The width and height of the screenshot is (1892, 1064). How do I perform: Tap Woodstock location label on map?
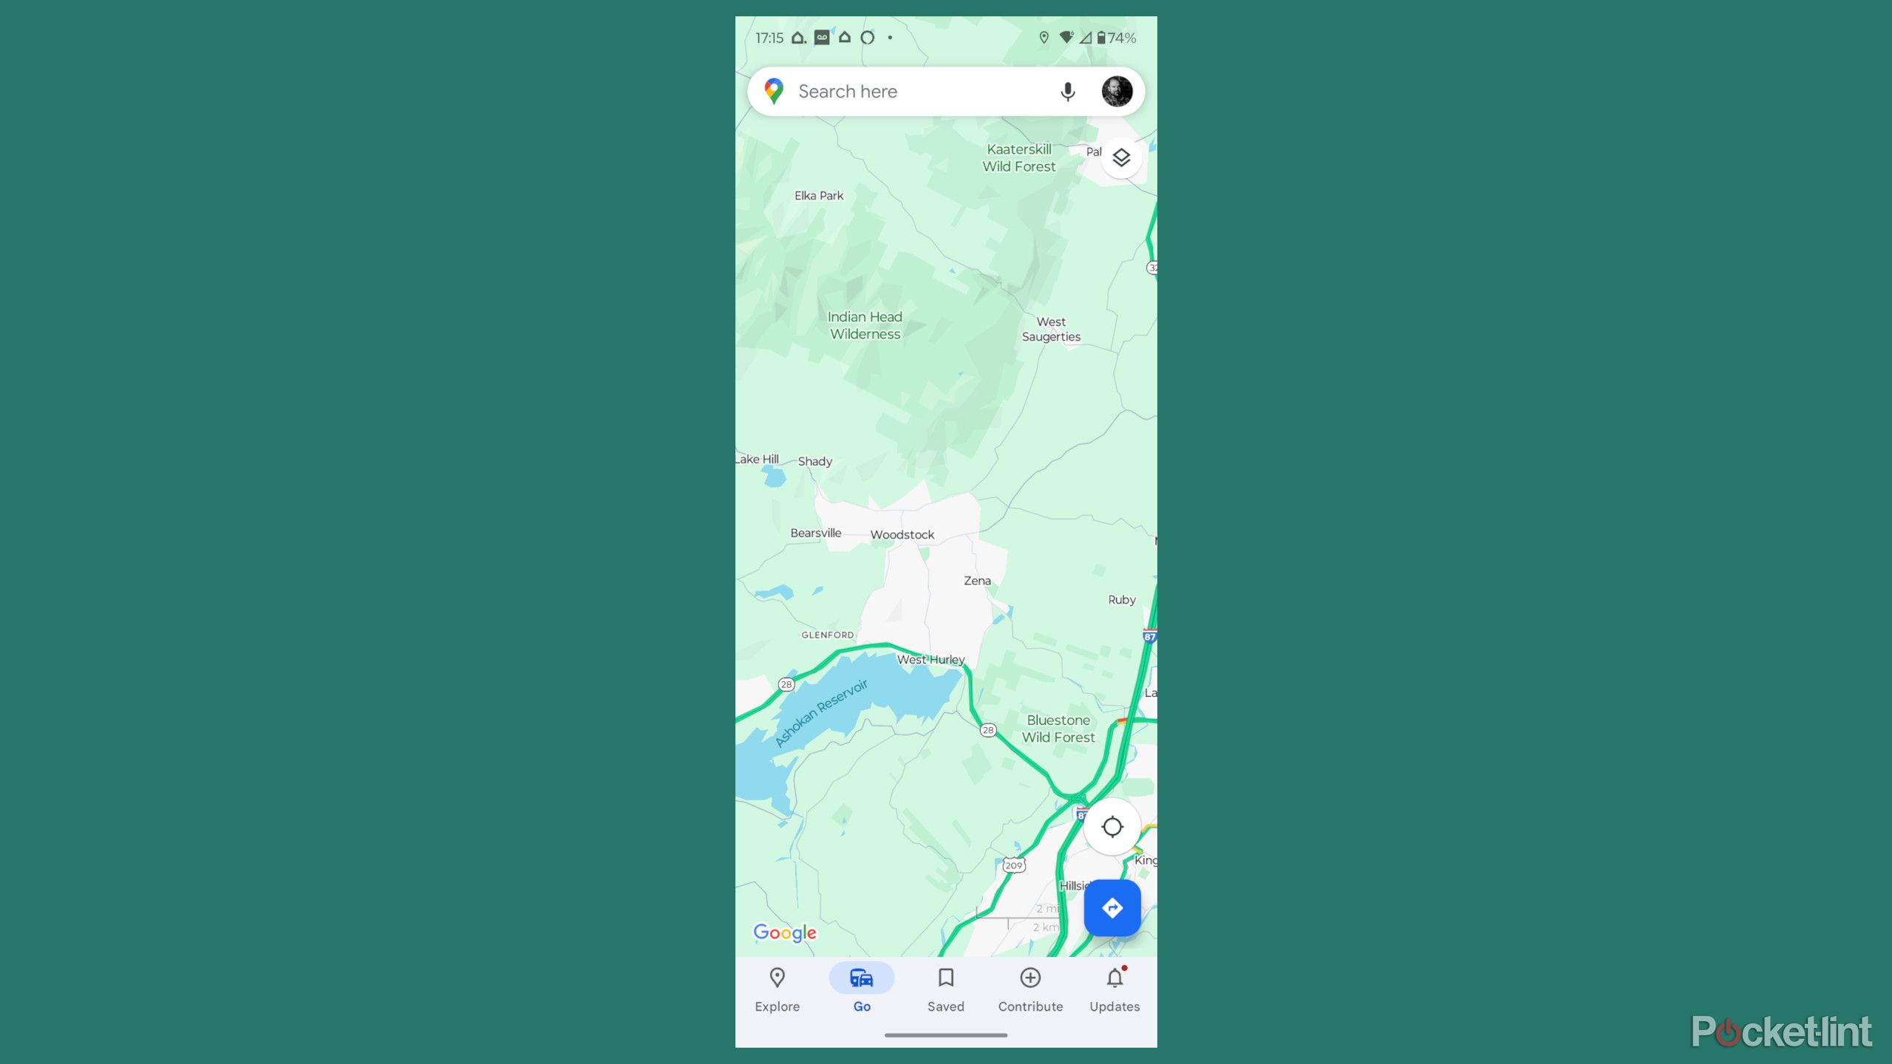pyautogui.click(x=902, y=534)
